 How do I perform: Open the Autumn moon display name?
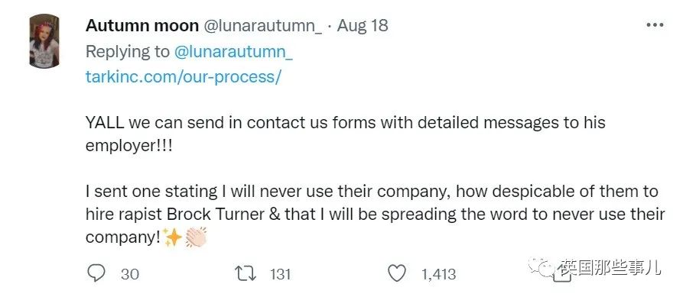(142, 26)
